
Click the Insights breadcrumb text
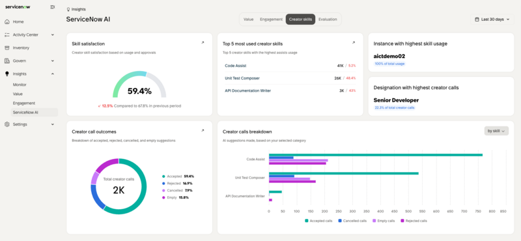pos(78,9)
